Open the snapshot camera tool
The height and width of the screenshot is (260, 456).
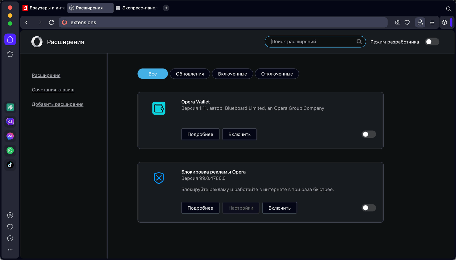pos(398,22)
